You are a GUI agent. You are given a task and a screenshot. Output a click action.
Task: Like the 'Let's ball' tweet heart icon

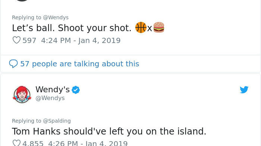(16, 40)
